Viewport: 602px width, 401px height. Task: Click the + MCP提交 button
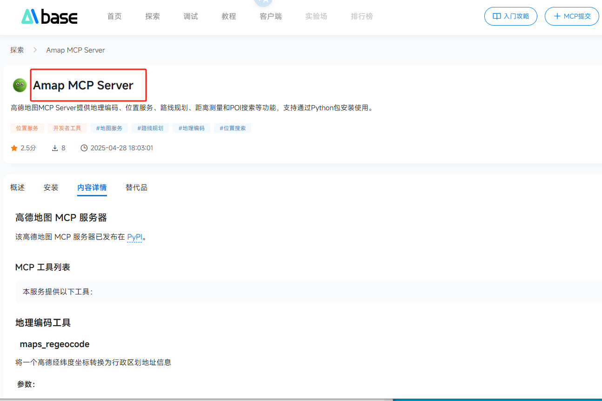(572, 16)
